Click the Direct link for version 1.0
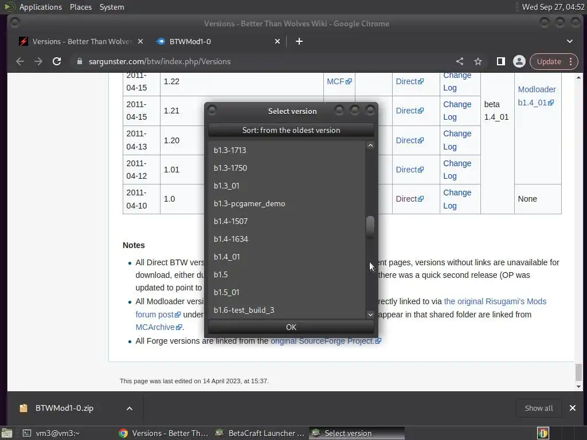 (409, 199)
